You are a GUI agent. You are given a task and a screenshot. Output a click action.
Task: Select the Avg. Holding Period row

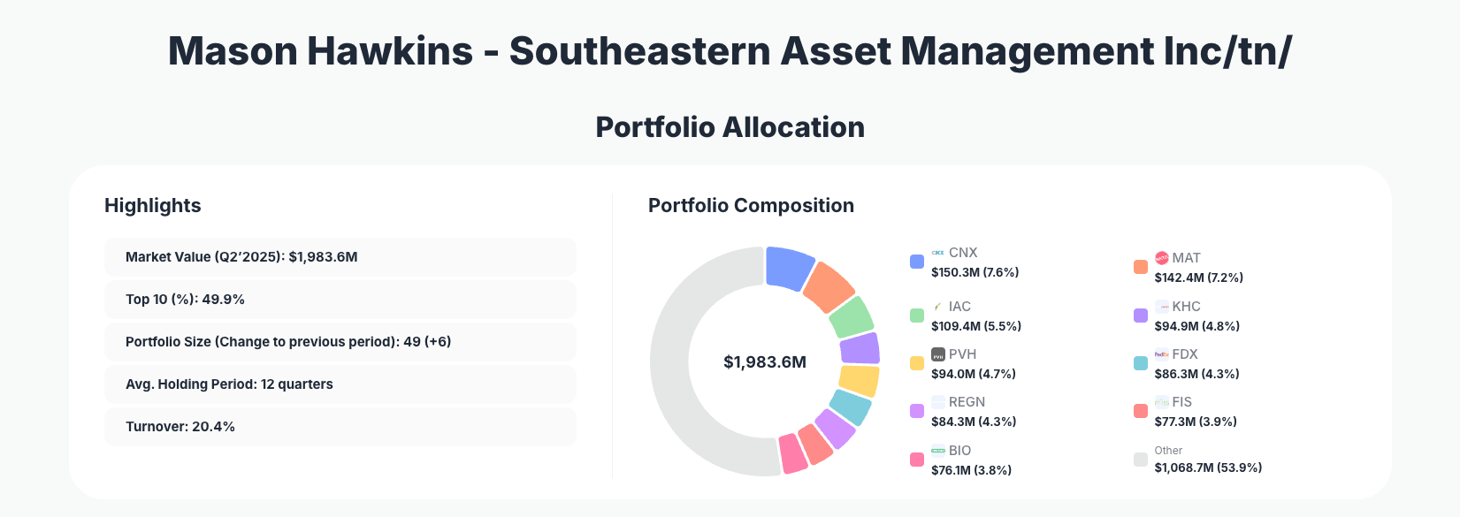tap(340, 384)
